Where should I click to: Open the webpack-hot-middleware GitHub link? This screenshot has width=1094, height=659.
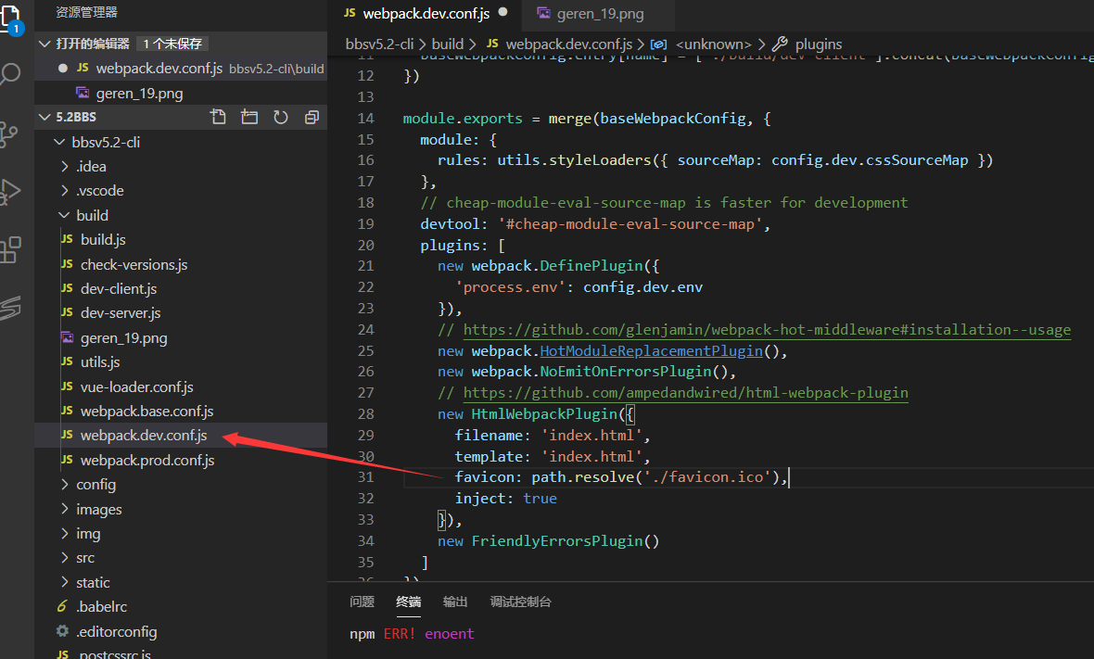point(766,330)
